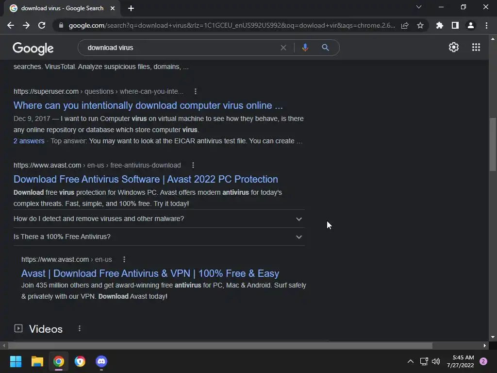Expand 'How do I detect and remove viruses' question
The height and width of the screenshot is (373, 497).
[159, 219]
